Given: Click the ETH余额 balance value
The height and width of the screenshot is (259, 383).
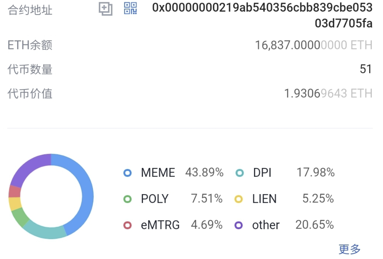Looking at the screenshot, I should (x=314, y=45).
